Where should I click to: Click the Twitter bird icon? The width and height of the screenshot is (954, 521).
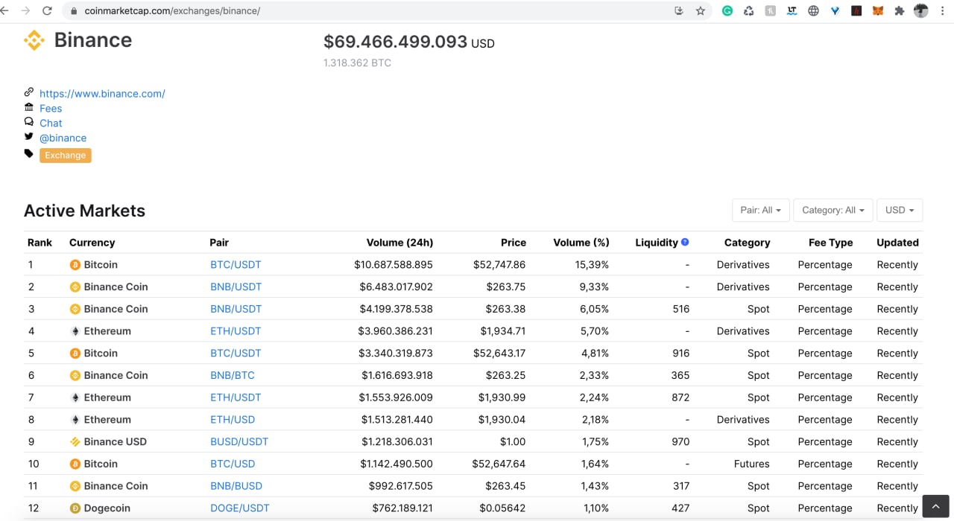tap(29, 137)
